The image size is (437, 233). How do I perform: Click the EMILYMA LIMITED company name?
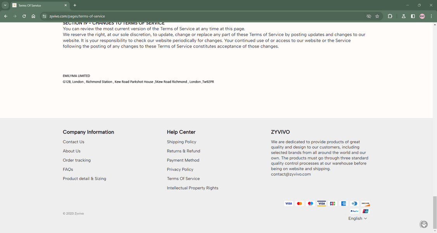click(76, 75)
